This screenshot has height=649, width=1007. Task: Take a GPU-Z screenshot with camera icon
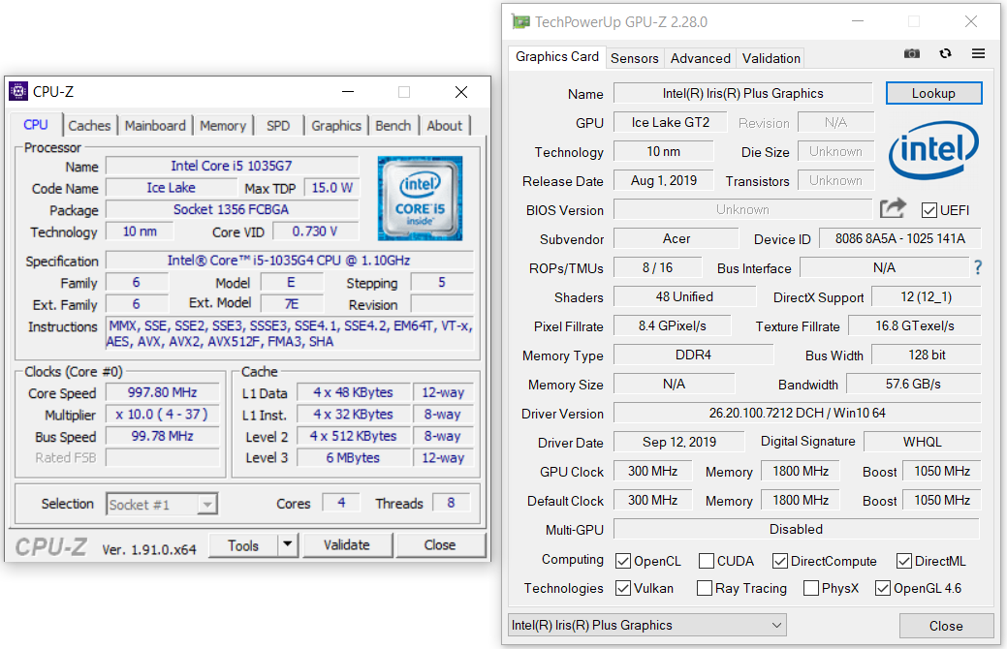coord(911,54)
